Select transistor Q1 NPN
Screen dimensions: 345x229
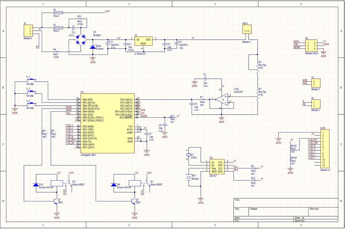(x=55, y=201)
